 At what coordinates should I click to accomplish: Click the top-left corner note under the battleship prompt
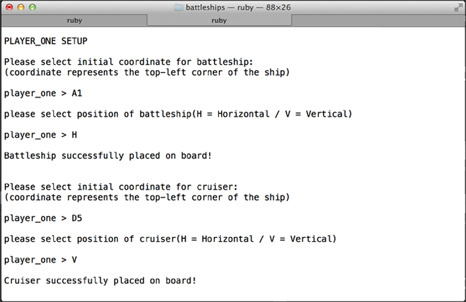(147, 72)
